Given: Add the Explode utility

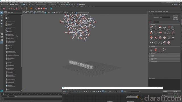Looking at the screenshot, I should click(x=156, y=50).
